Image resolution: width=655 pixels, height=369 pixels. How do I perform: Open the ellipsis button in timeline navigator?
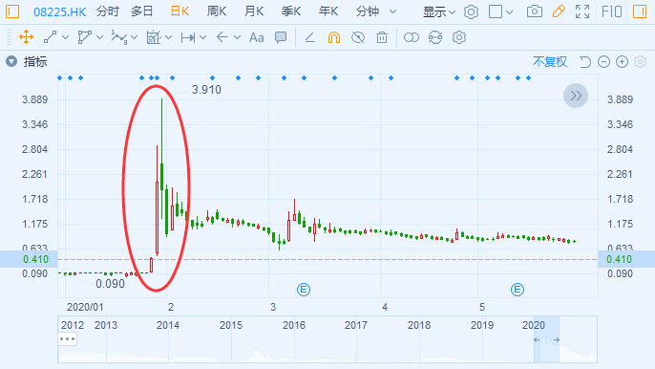[67, 338]
